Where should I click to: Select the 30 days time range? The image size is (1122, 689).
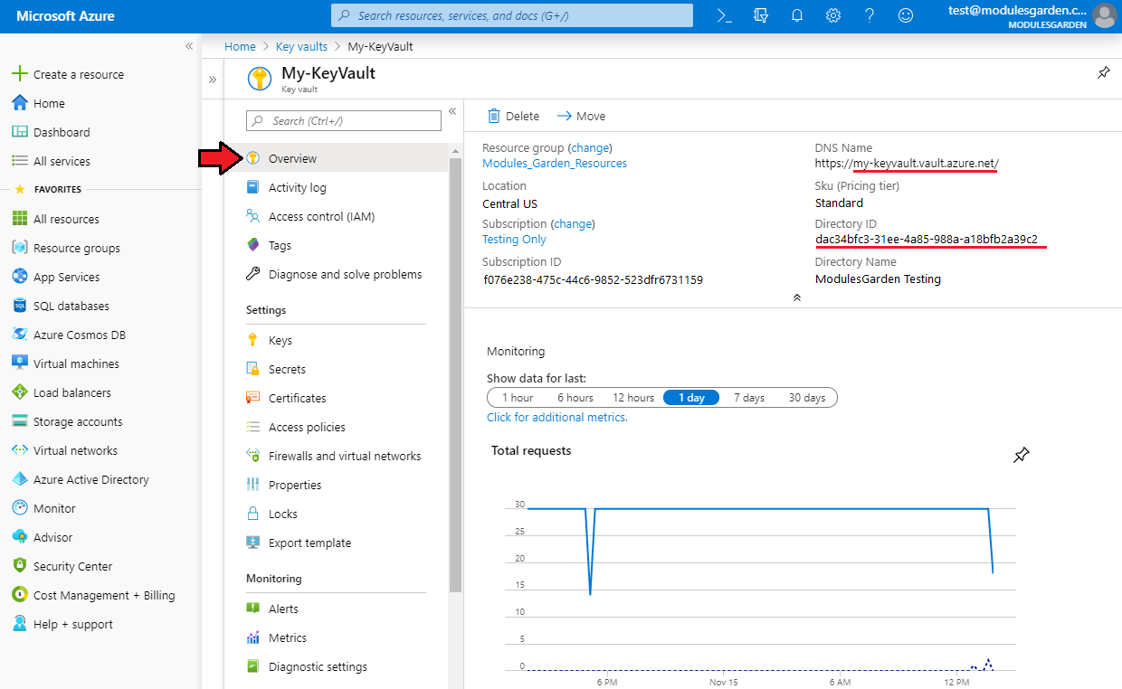coord(807,398)
